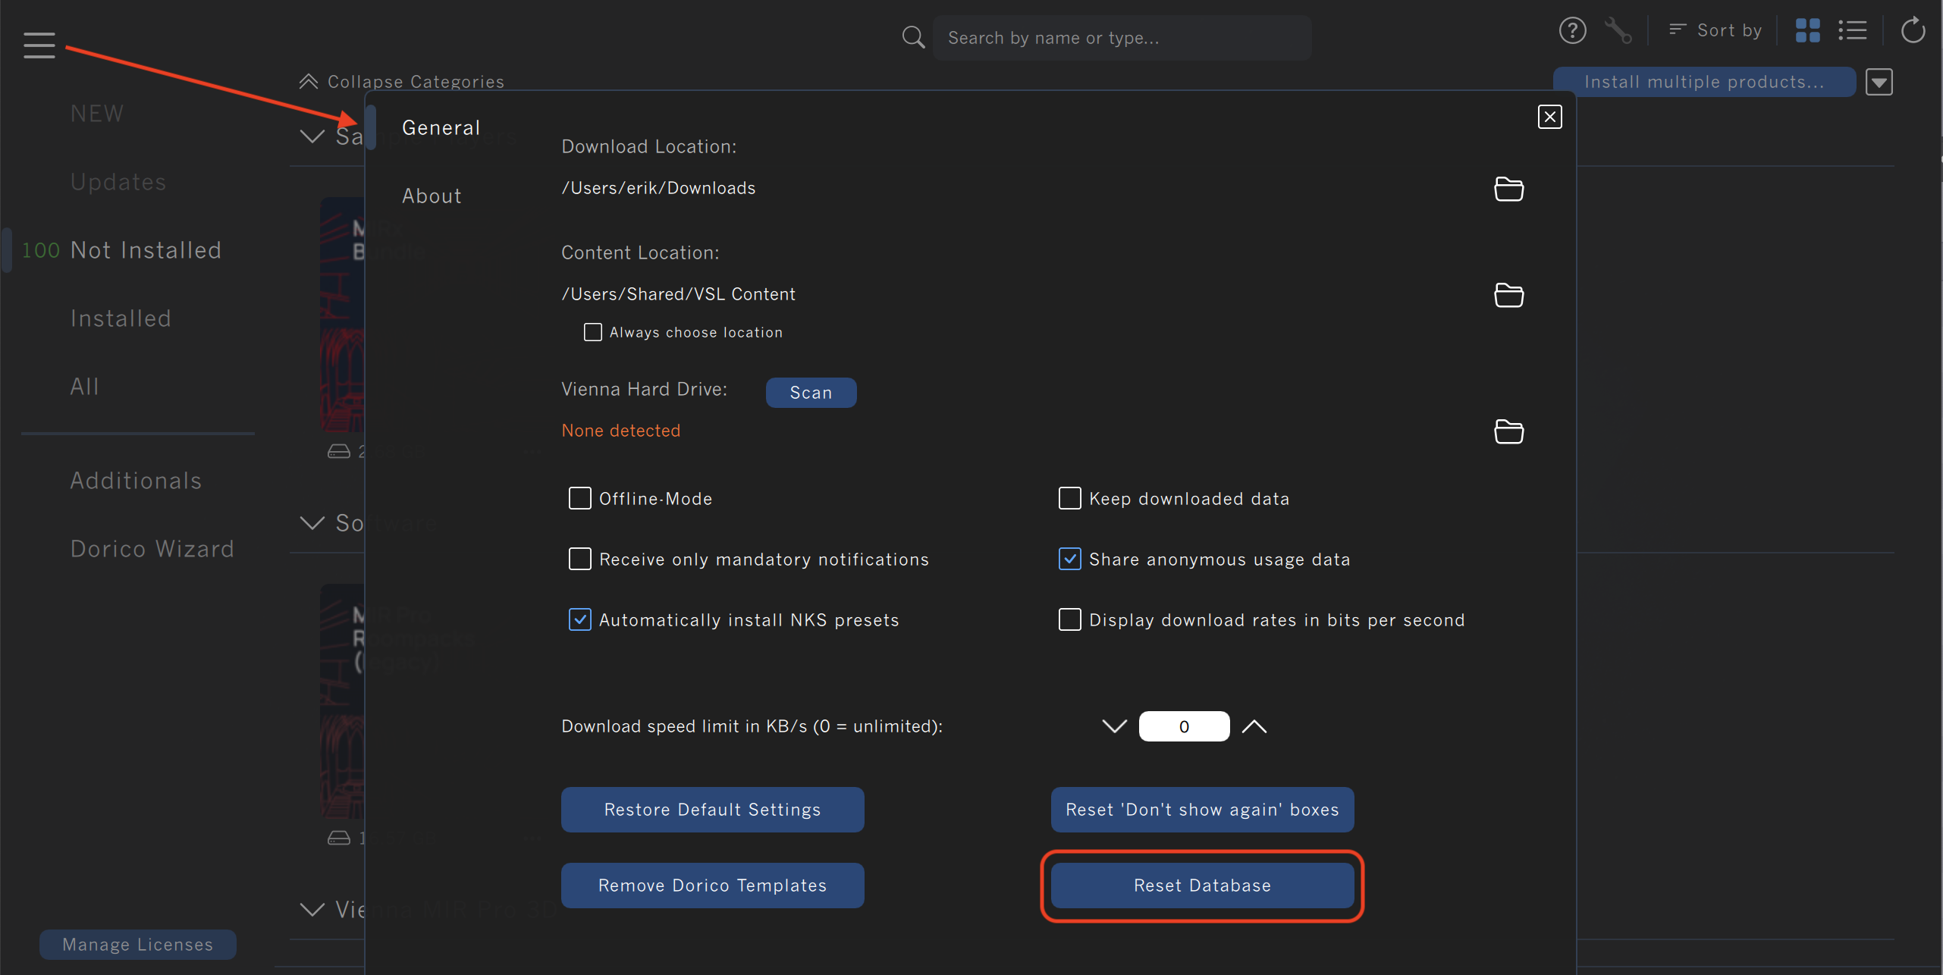Viewport: 1943px width, 975px height.
Task: Switch to grid view icon
Action: [1807, 31]
